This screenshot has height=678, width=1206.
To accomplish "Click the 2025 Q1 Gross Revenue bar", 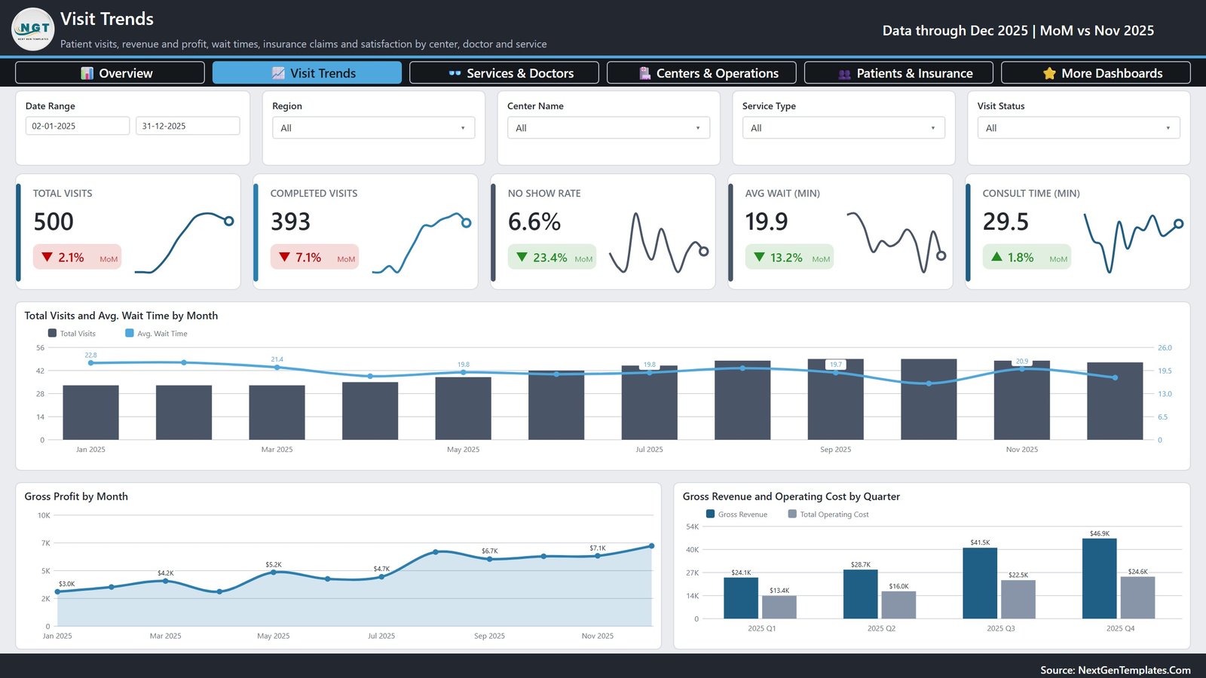I will pos(741,598).
